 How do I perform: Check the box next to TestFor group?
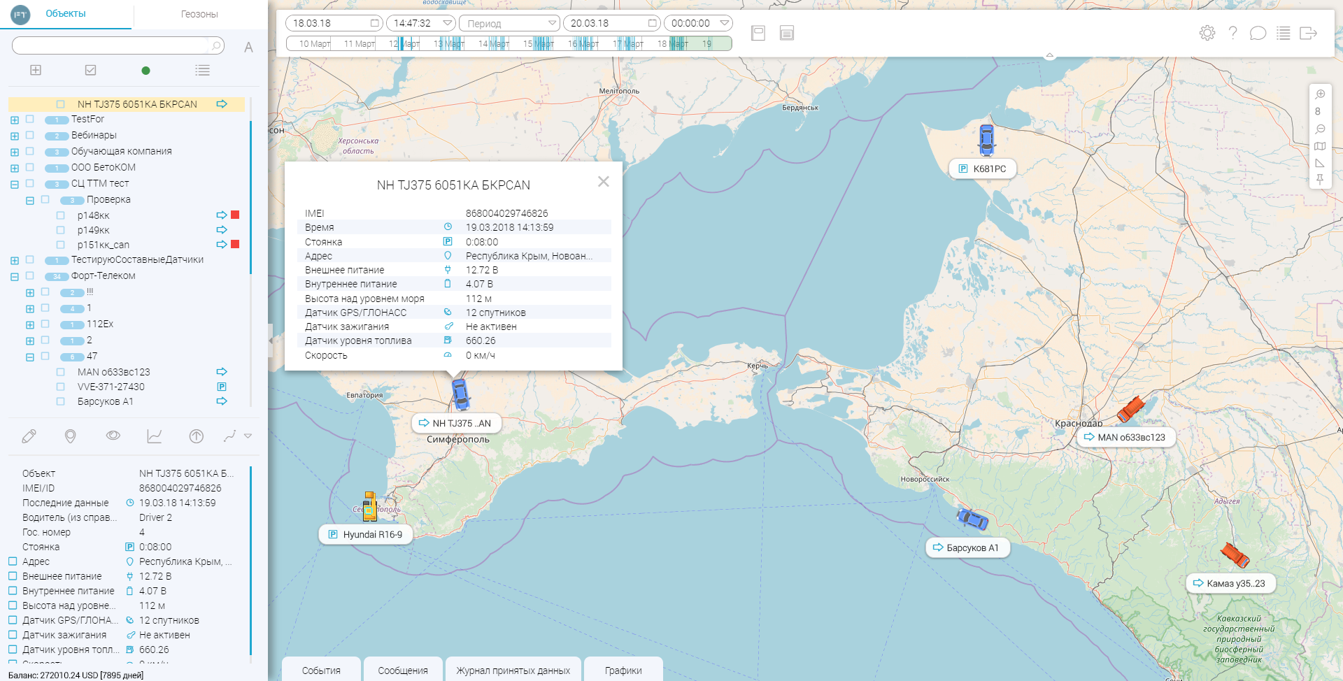tap(30, 120)
